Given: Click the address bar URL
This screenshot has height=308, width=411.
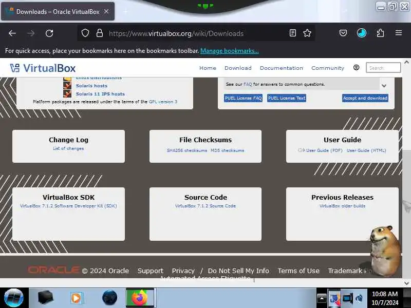Looking at the screenshot, I should click(x=176, y=33).
